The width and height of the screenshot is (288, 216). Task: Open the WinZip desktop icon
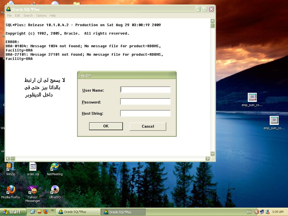coord(11,167)
